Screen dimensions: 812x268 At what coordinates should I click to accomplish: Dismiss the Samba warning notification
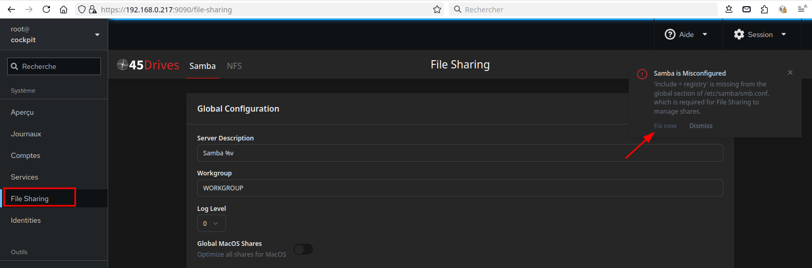pyautogui.click(x=701, y=126)
